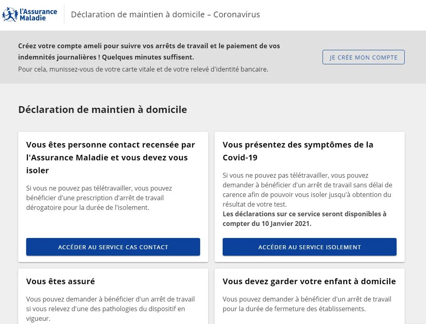Click the header title mentioning Coronavirus
426x324 pixels.
coord(165,15)
